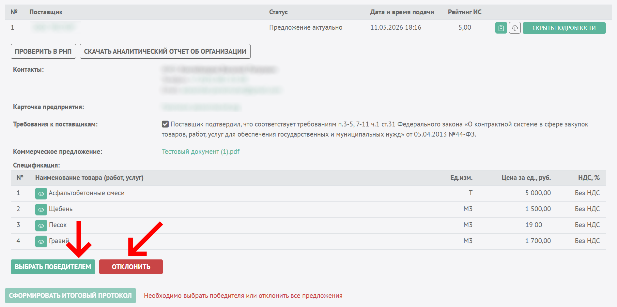The width and height of the screenshot is (617, 307).
Task: Click Цена за ед., руб. header
Action: (x=526, y=178)
